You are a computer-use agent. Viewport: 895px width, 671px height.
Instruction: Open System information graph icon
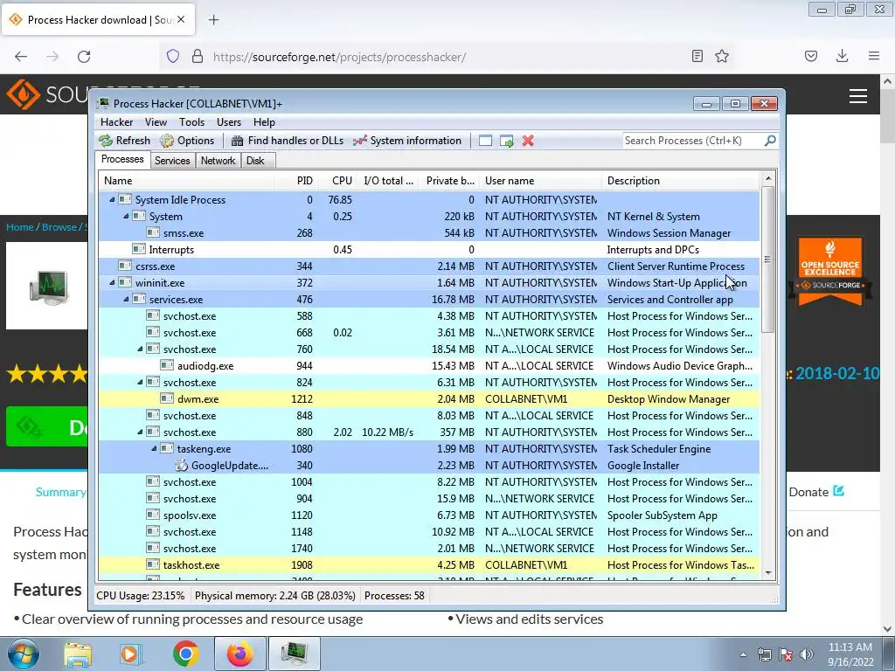(x=359, y=141)
